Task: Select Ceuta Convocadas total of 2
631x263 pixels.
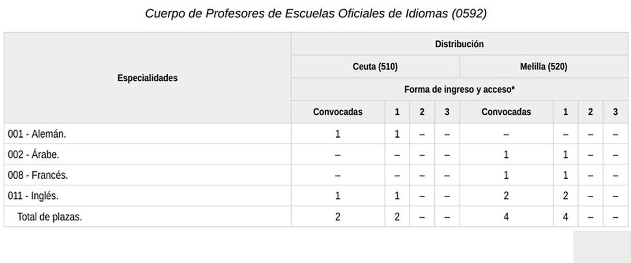Action: (x=338, y=217)
